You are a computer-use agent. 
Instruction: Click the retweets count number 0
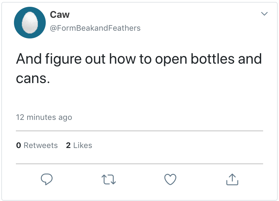[18, 145]
